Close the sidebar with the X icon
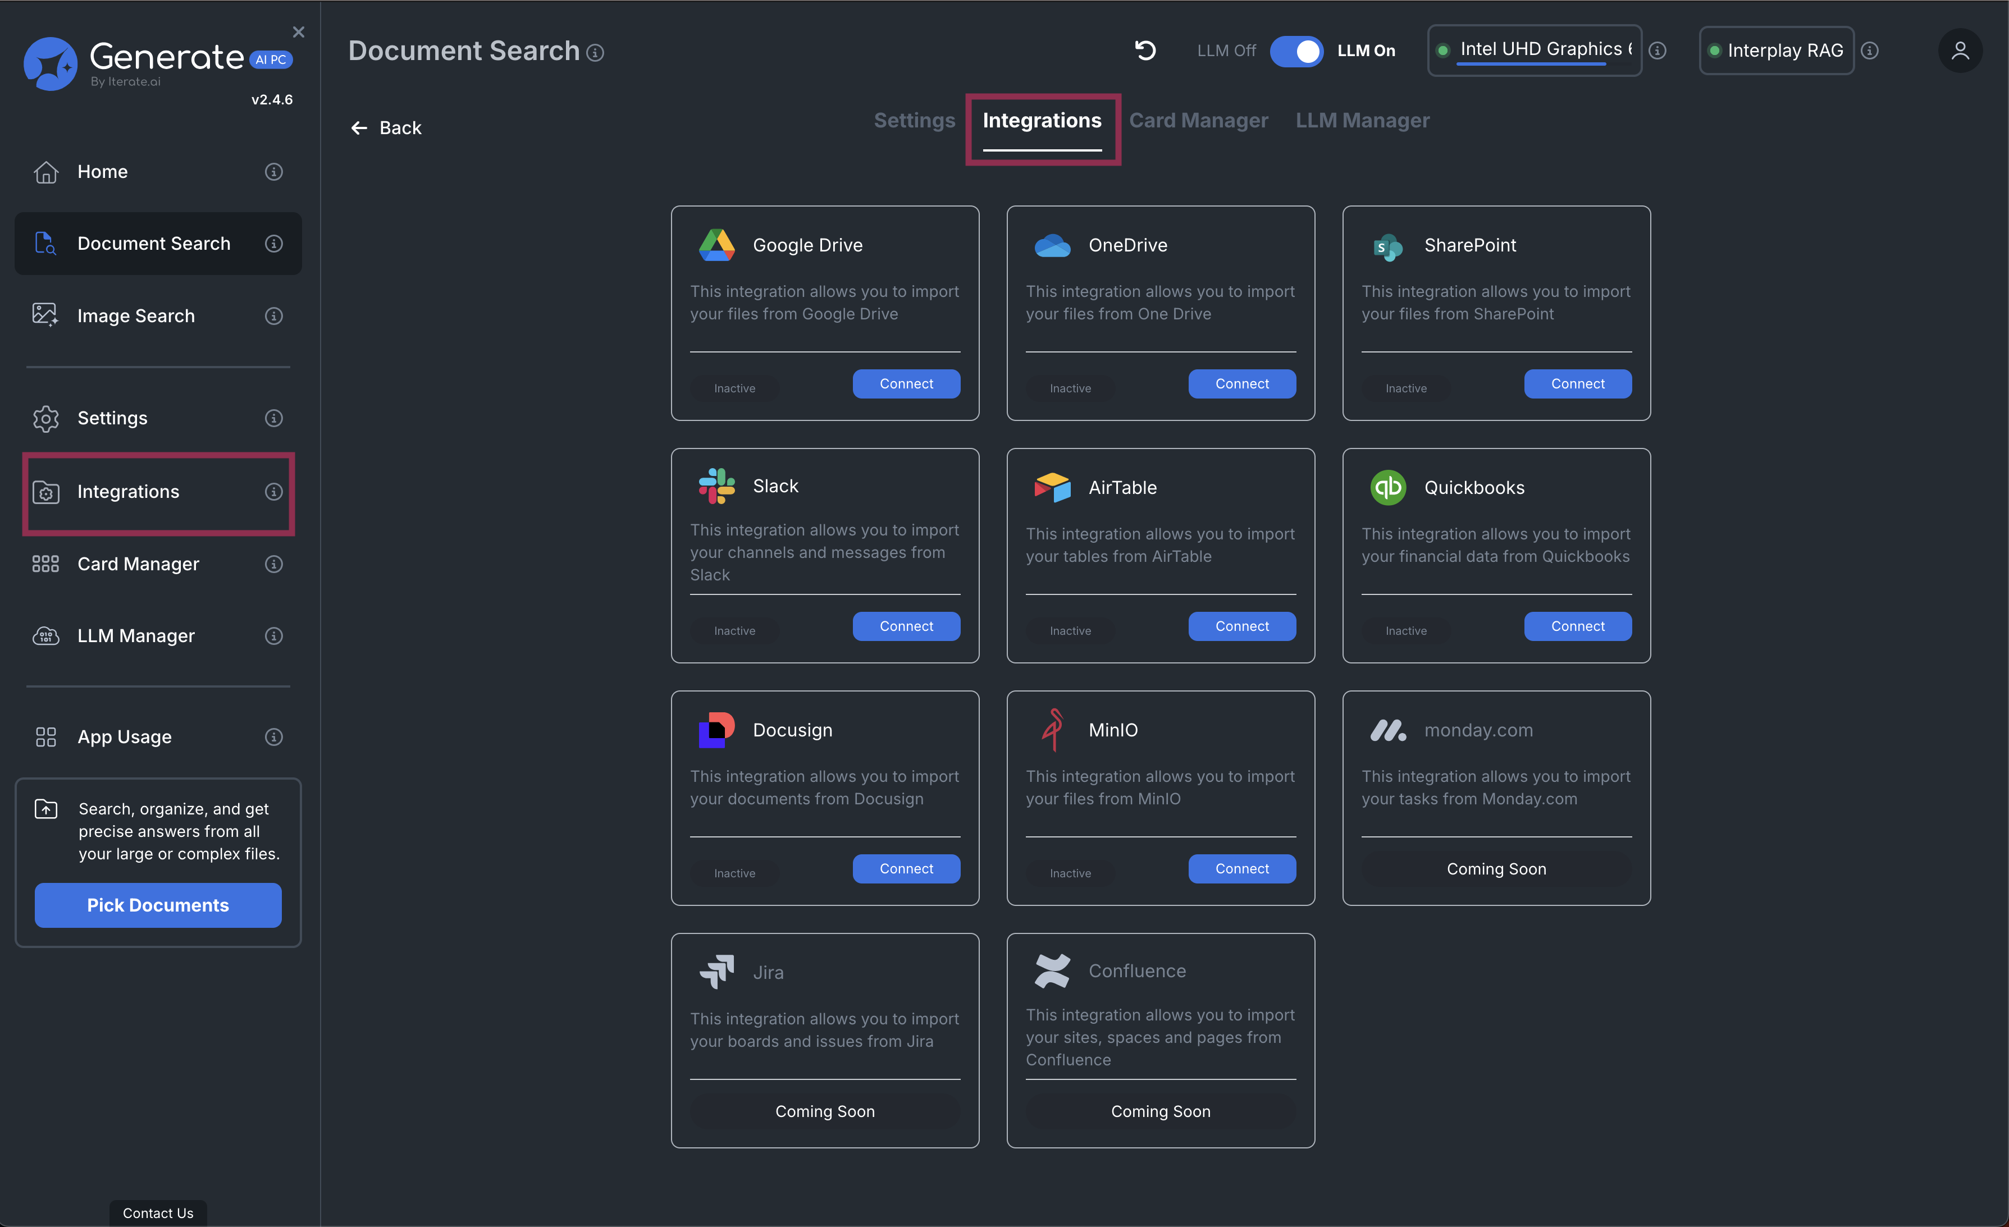 tap(298, 32)
